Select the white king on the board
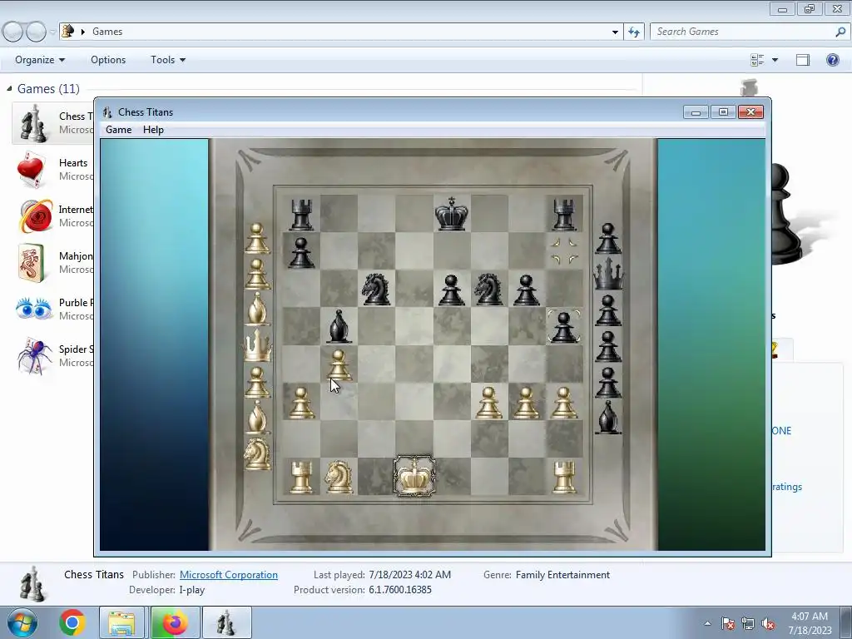852x639 pixels. pos(414,476)
